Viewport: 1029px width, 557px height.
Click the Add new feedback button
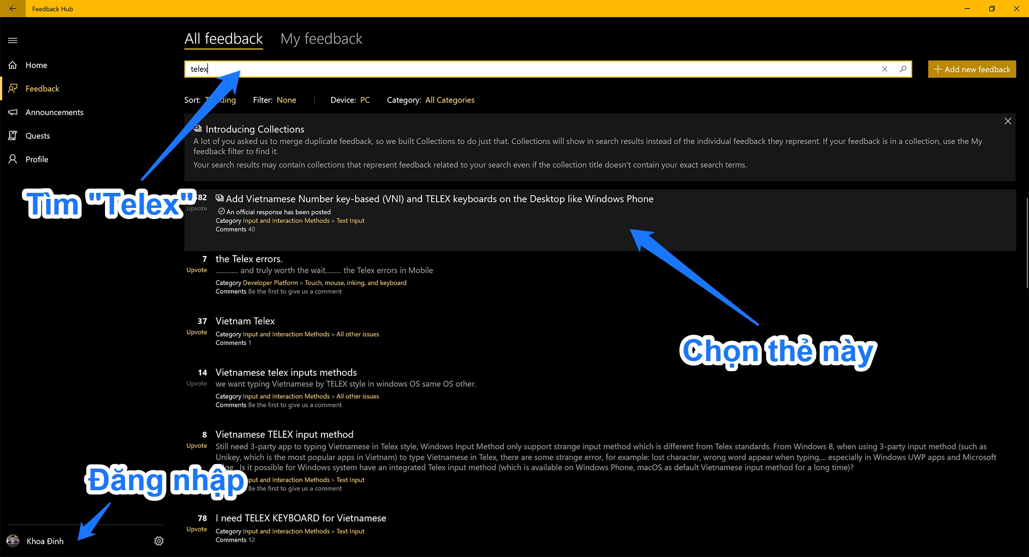[x=972, y=68]
